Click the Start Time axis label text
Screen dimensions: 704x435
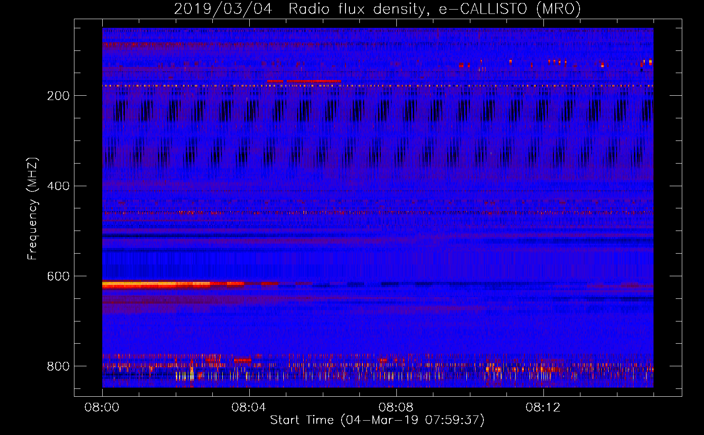click(x=377, y=420)
